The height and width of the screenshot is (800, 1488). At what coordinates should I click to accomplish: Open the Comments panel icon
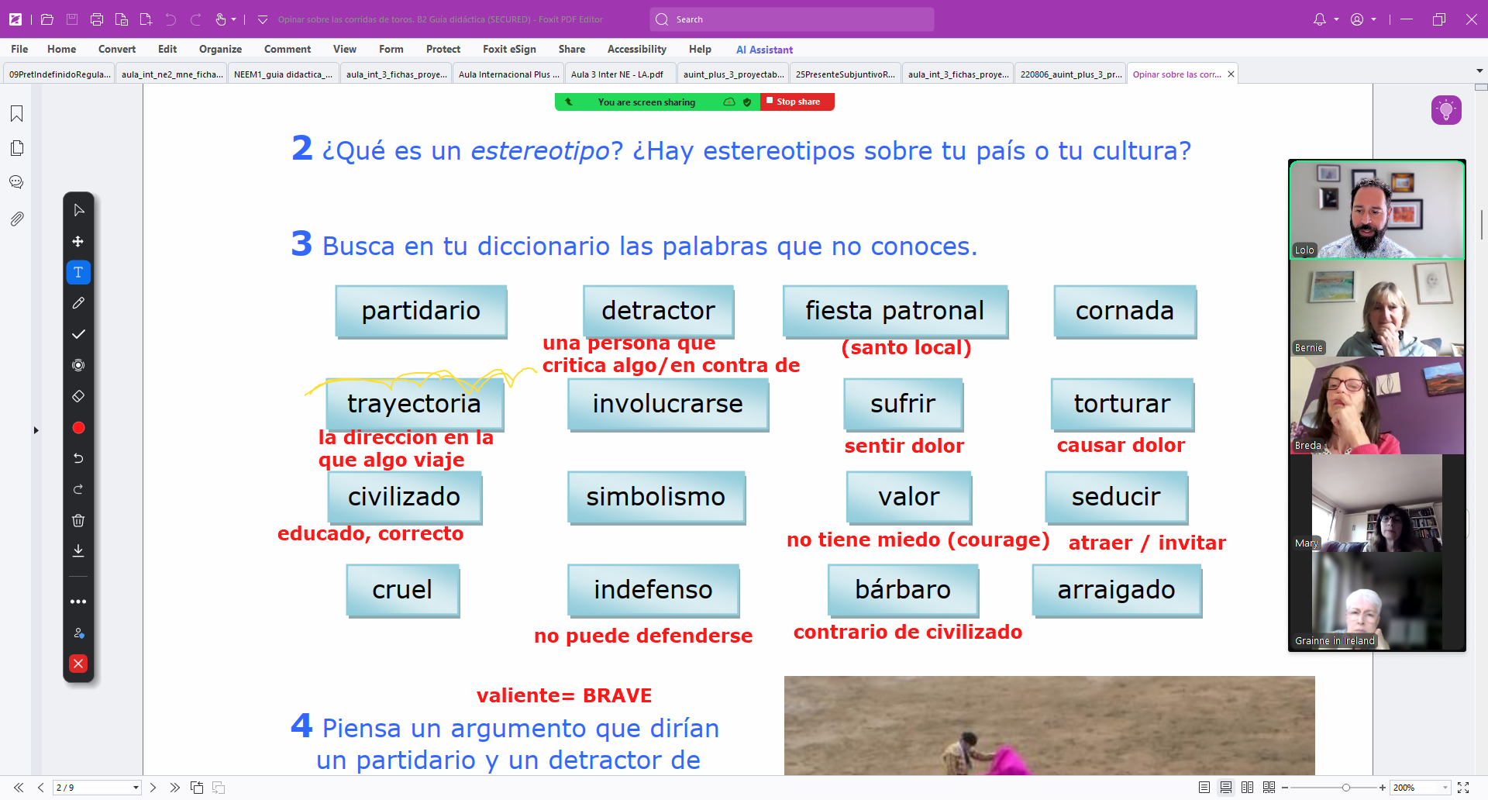pos(16,182)
